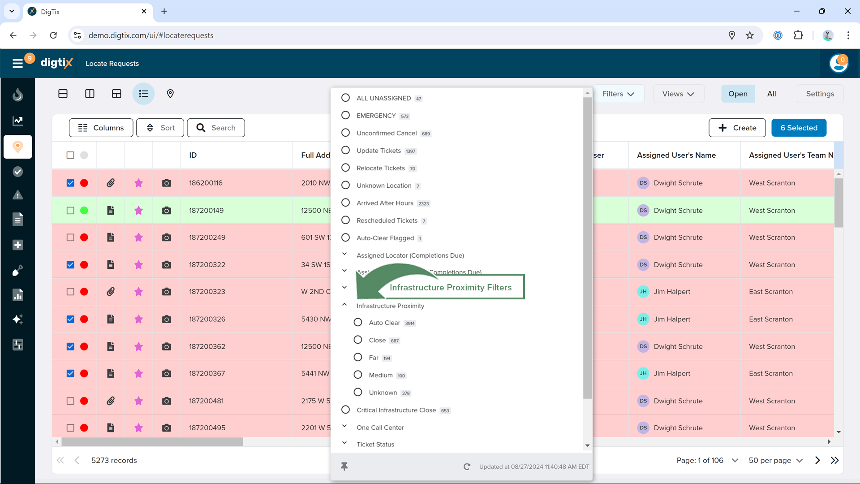Open the Filters dropdown
Image resolution: width=860 pixels, height=484 pixels.
618,94
